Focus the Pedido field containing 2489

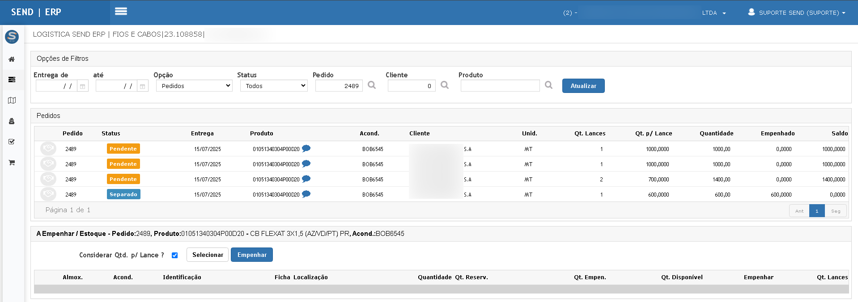339,86
